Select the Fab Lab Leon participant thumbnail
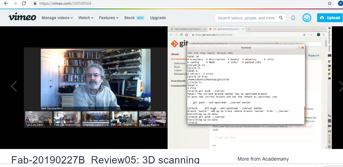Image resolution: width=343 pixels, height=167 pixels. tap(39, 119)
